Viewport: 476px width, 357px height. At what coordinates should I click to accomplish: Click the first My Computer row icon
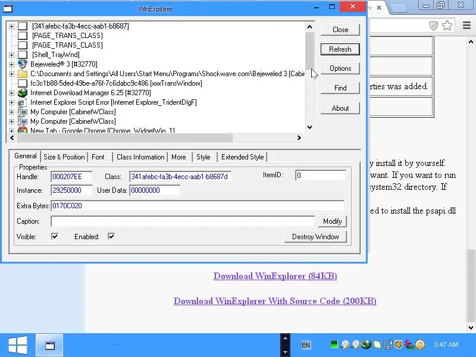pos(23,112)
